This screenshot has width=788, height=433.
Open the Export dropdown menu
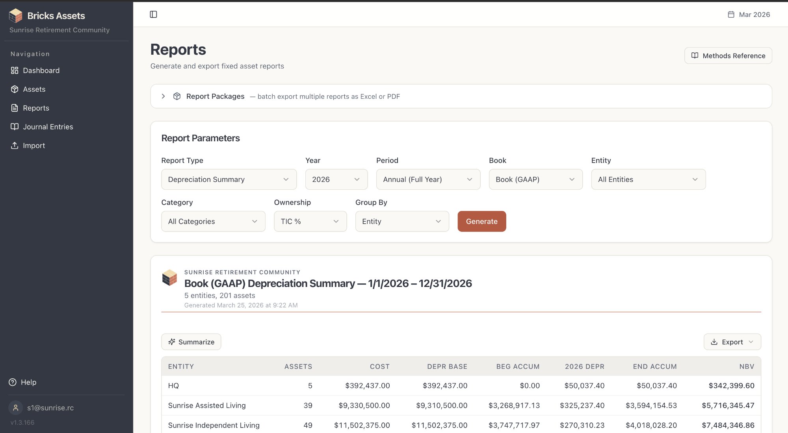pyautogui.click(x=732, y=342)
